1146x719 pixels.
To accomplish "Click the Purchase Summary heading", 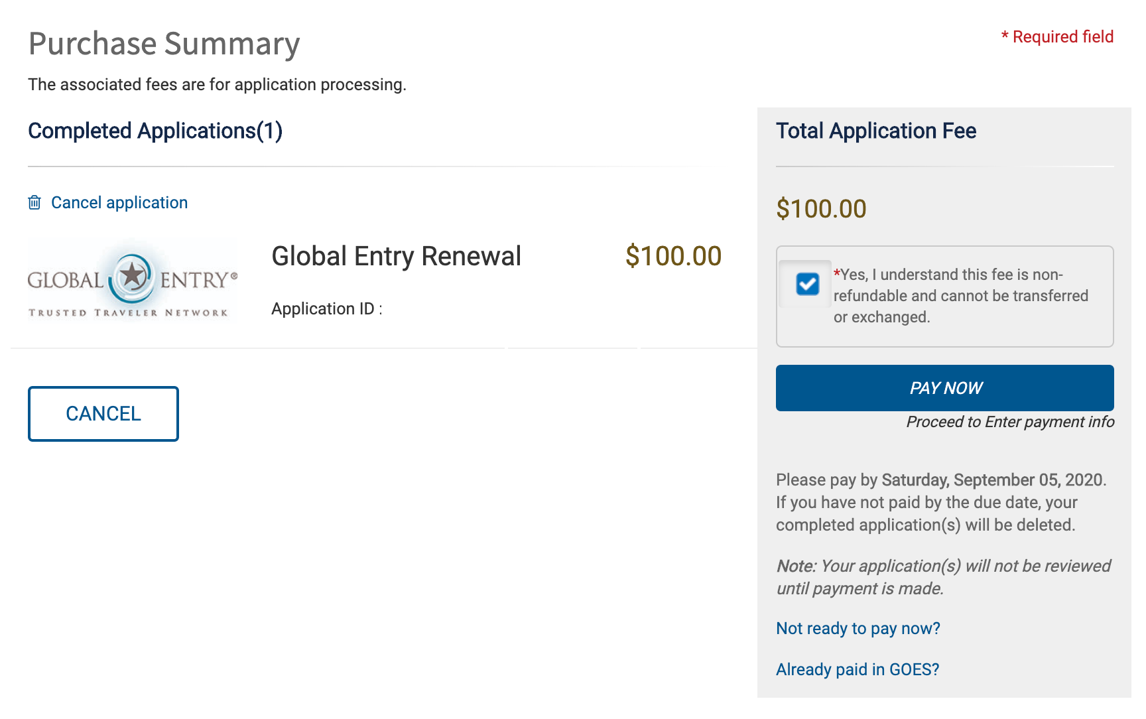I will [x=164, y=44].
